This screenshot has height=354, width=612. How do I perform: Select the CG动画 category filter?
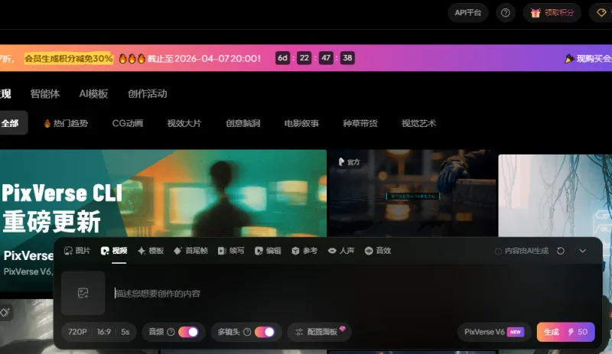coord(128,123)
